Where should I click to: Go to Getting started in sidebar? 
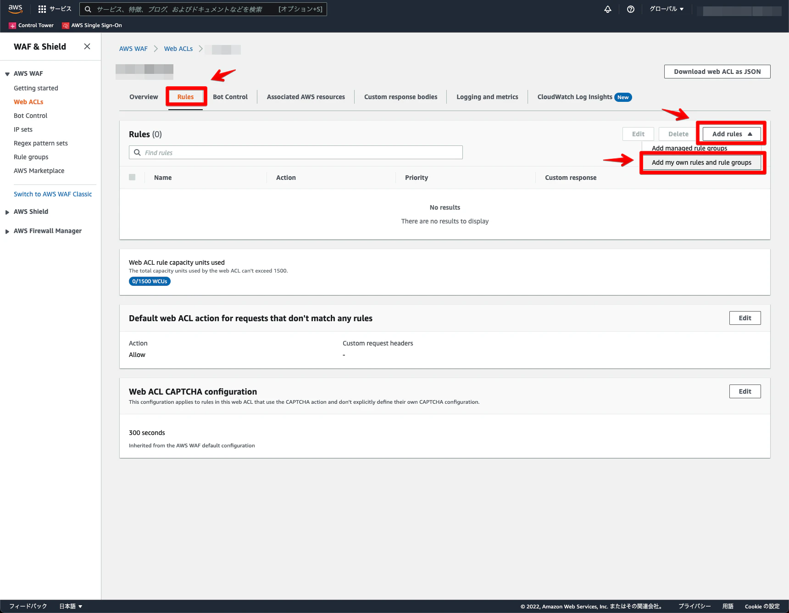click(36, 88)
